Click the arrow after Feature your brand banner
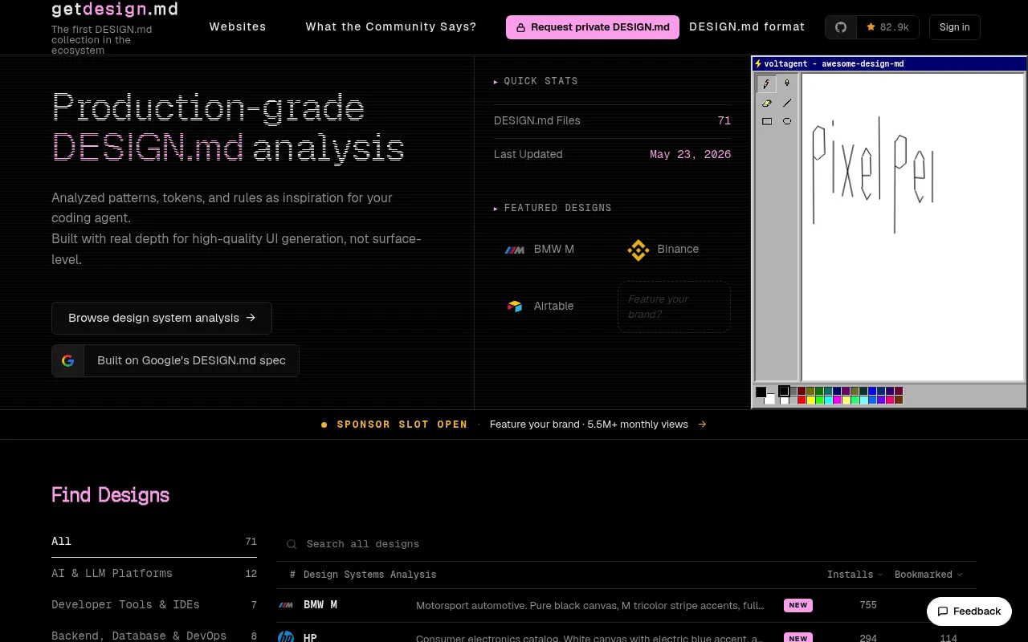The image size is (1028, 642). coord(702,425)
